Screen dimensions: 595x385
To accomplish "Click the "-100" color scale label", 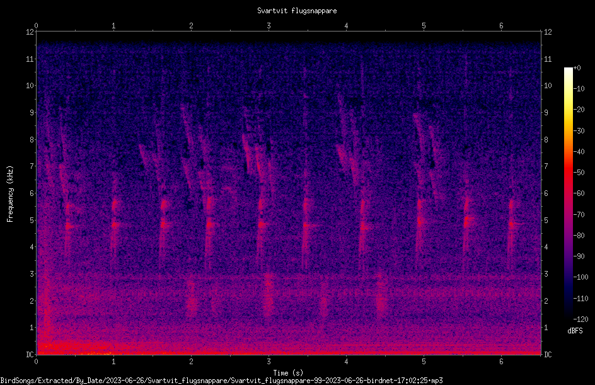I will pos(581,277).
